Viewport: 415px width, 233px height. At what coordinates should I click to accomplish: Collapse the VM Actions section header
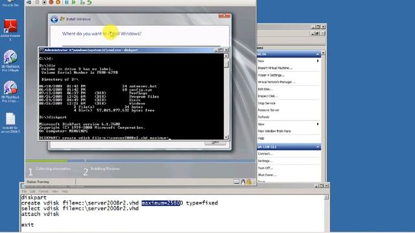[x=318, y=147]
